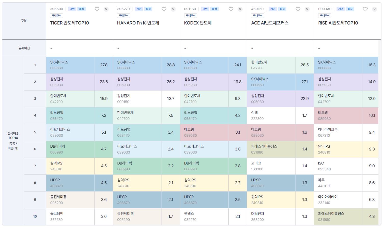Like RISE AI반도체TOP10 via heart icon
Viewport: 384px width, 228px height.
[x=365, y=9]
